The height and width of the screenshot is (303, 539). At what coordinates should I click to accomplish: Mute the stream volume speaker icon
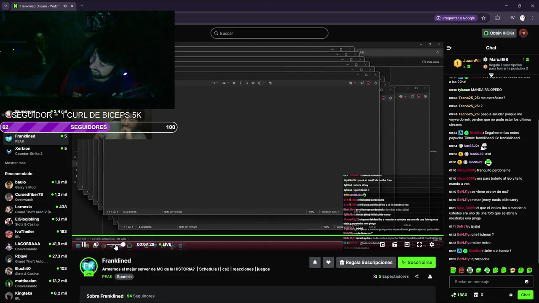point(96,245)
